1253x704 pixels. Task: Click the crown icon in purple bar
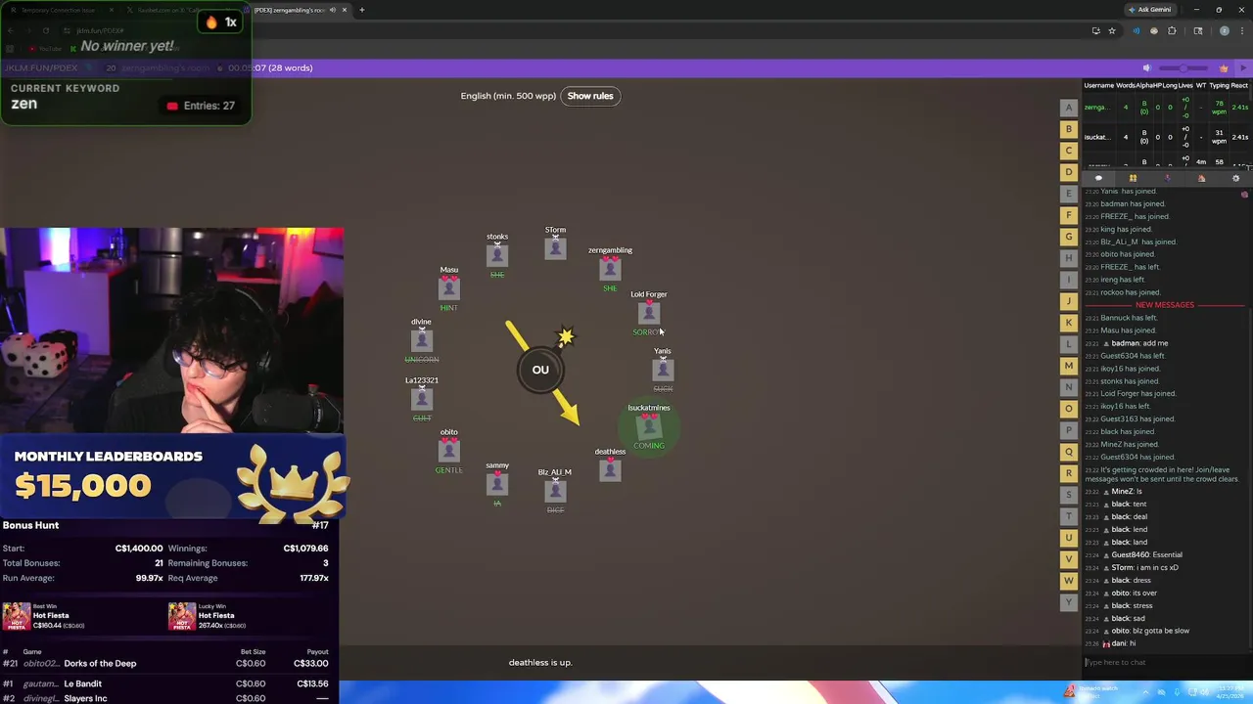[x=1224, y=68]
